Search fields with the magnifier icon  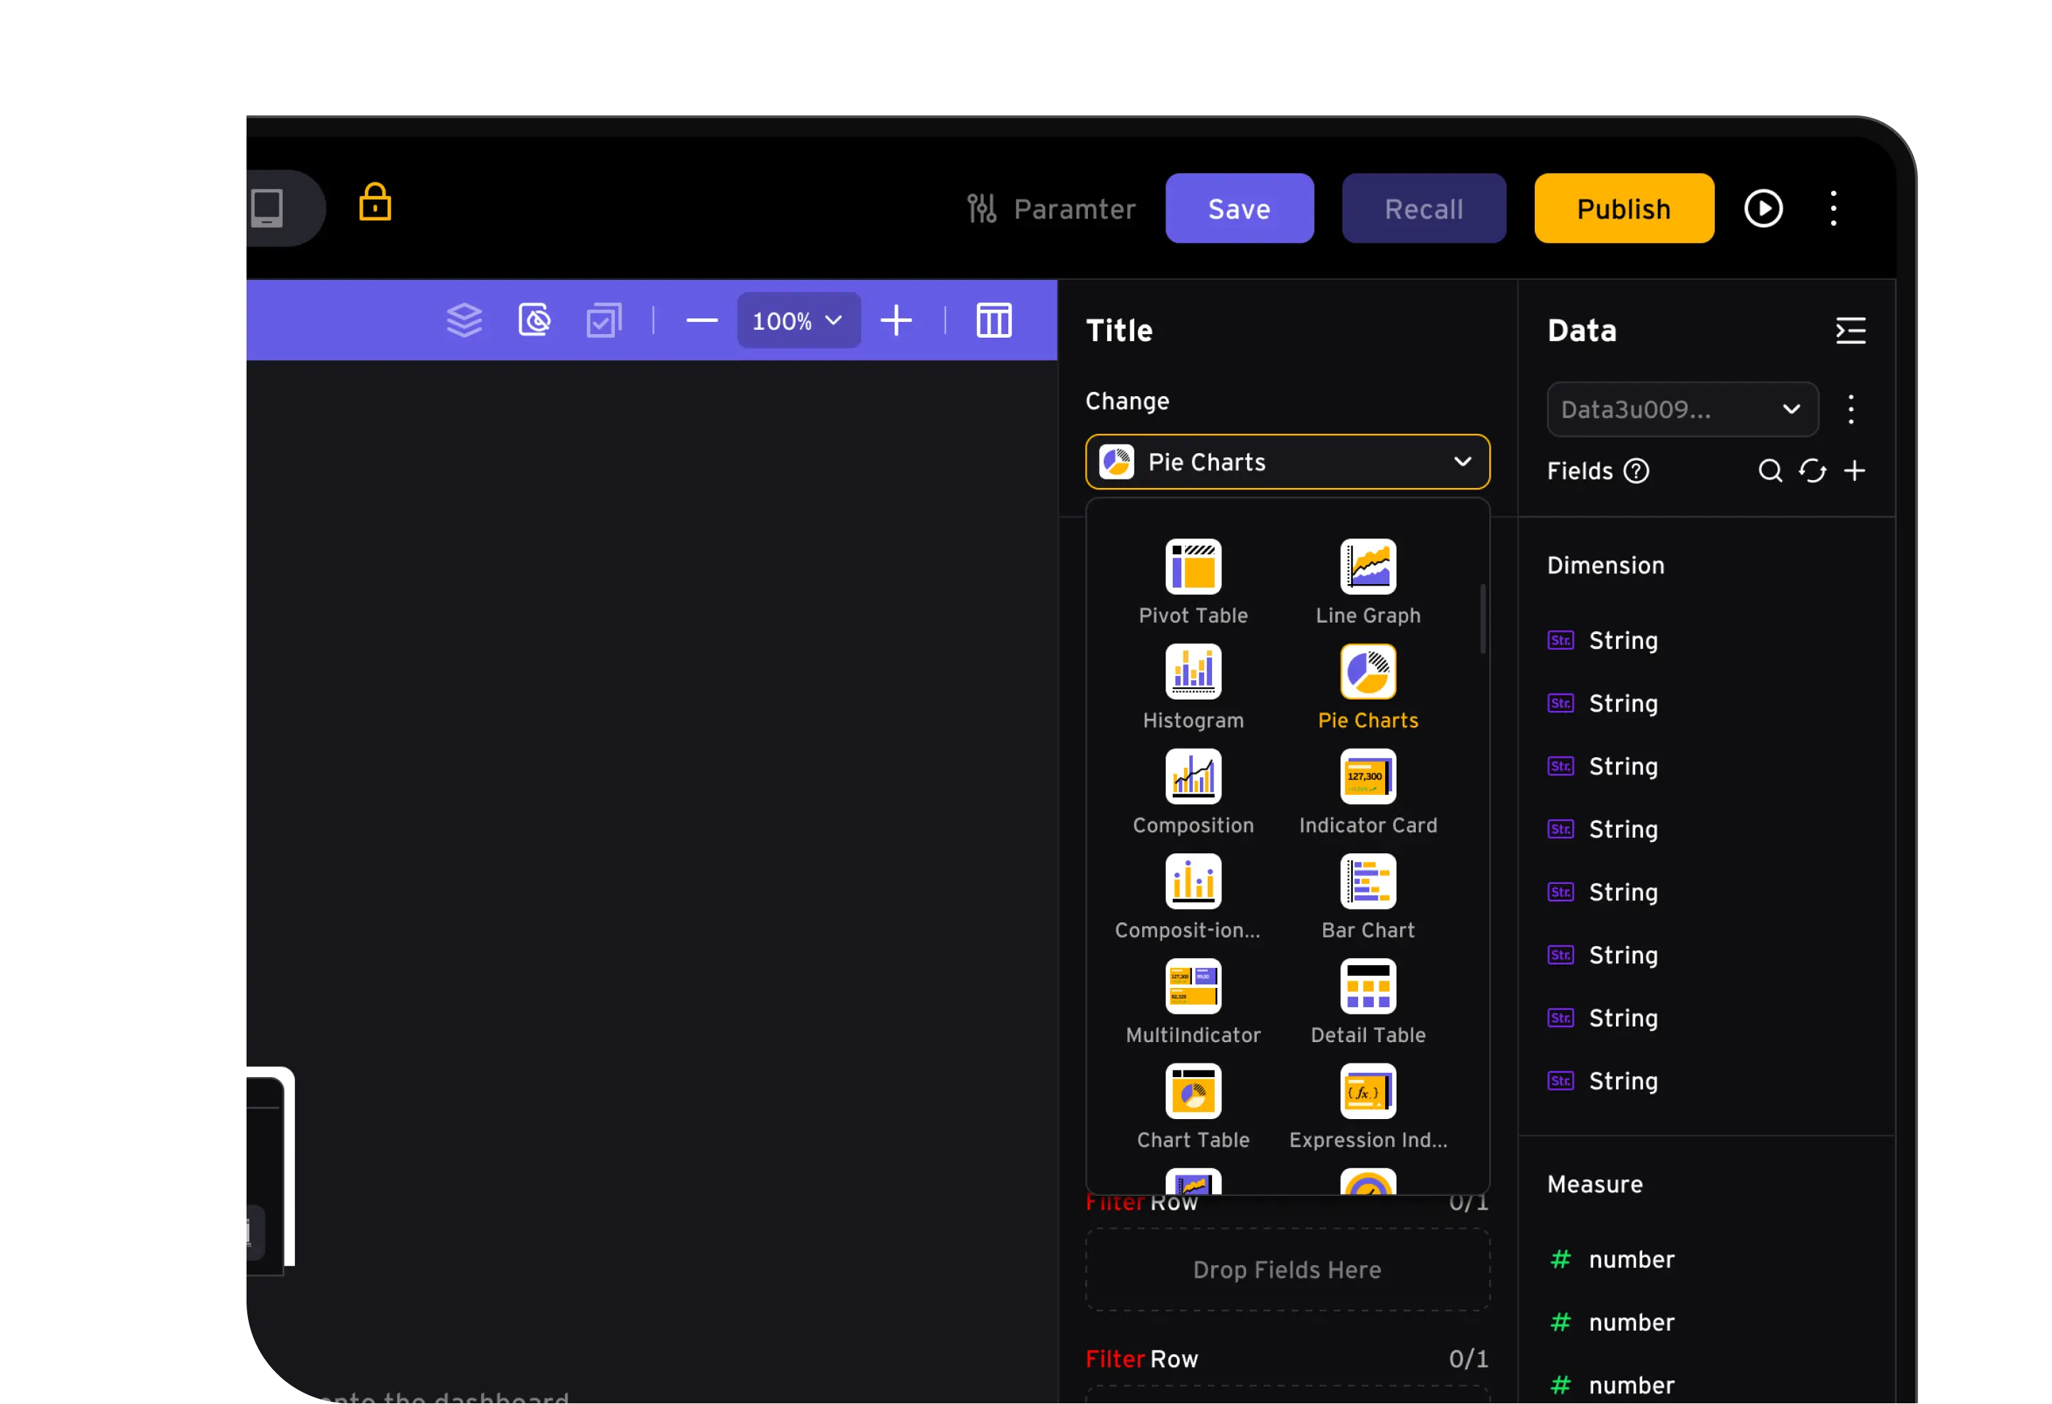[1769, 472]
